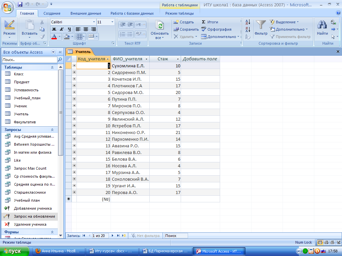Select query Удаление ученика
The image size is (342, 256).
pyautogui.click(x=30, y=224)
